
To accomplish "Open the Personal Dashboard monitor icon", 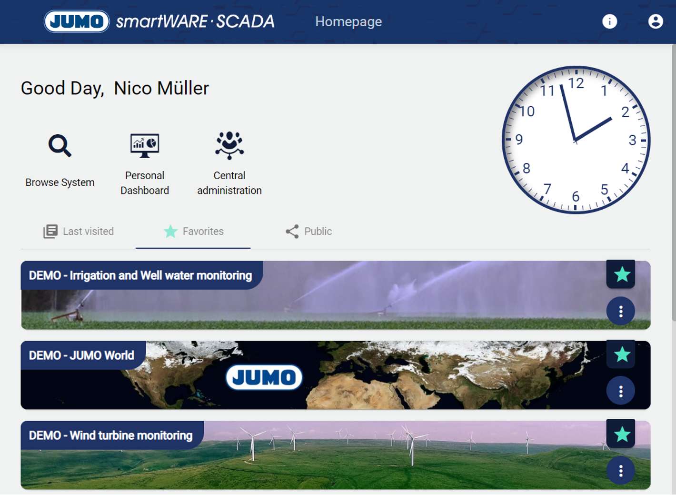I will (145, 145).
